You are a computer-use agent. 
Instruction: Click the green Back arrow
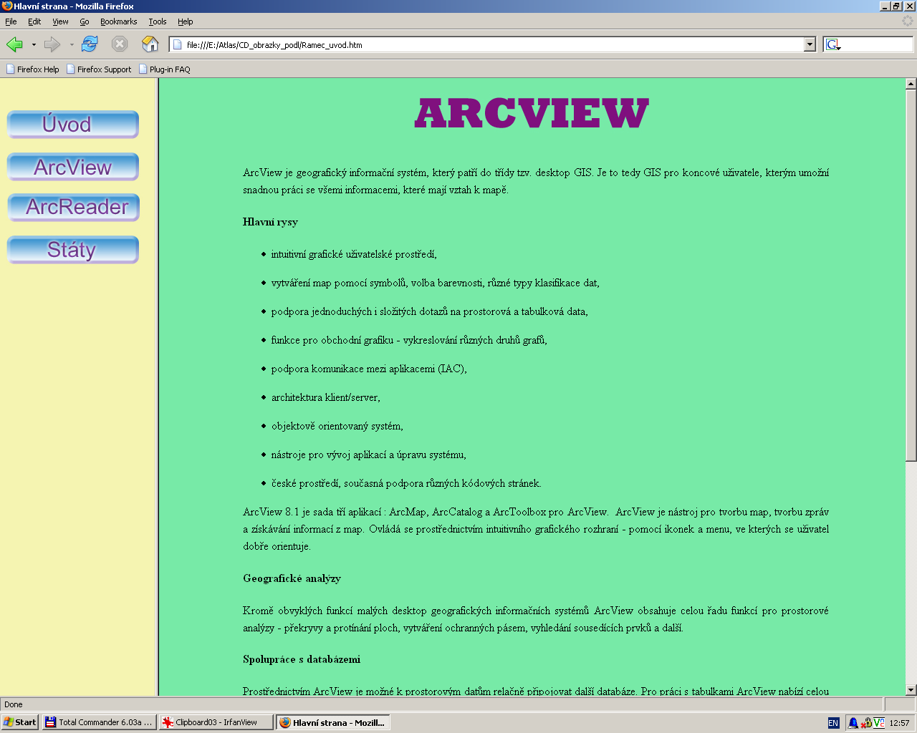pyautogui.click(x=14, y=44)
